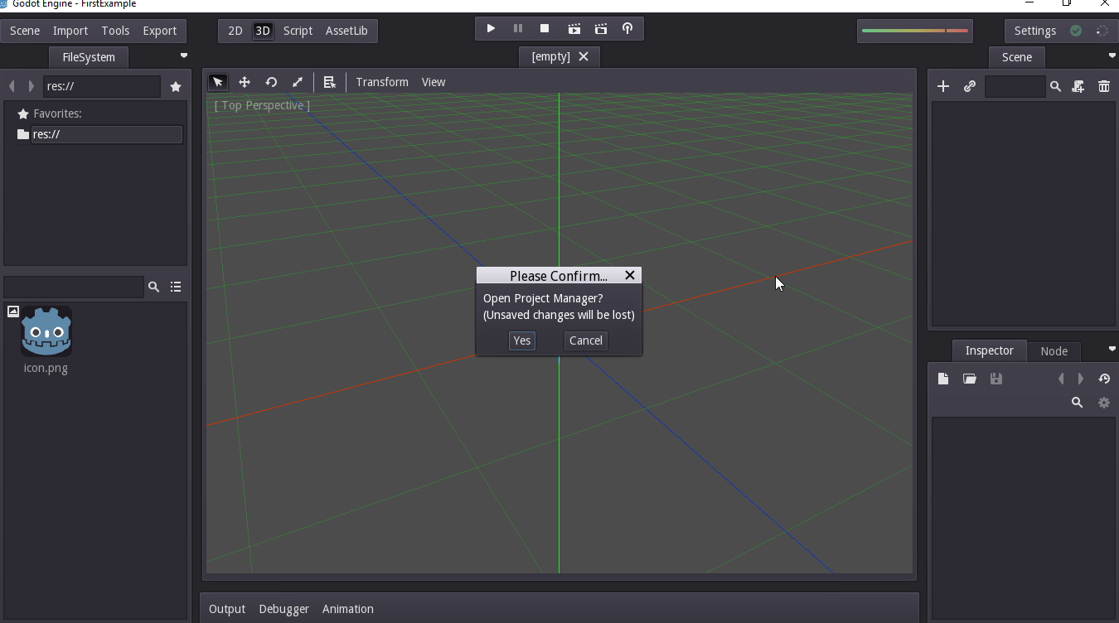Open the Debugger bottom panel
1119x623 pixels.
[284, 609]
